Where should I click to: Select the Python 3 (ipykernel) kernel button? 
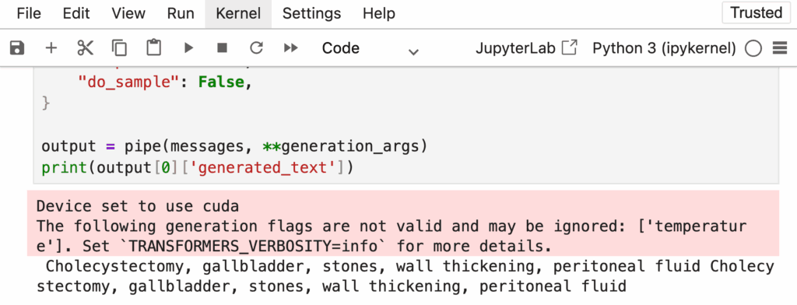tap(664, 48)
